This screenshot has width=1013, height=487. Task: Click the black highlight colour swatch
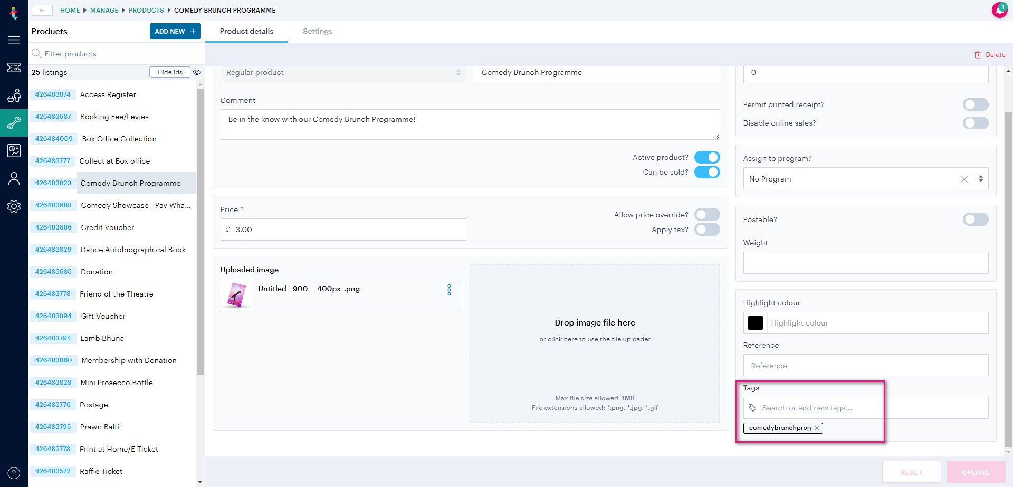(756, 323)
